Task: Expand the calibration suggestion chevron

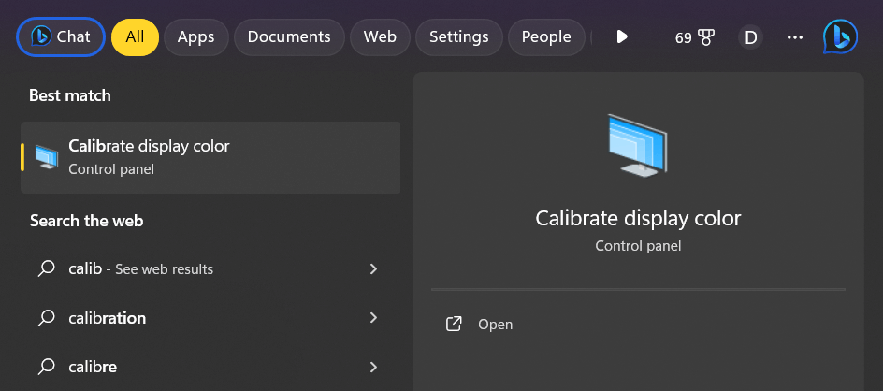Action: pyautogui.click(x=373, y=318)
